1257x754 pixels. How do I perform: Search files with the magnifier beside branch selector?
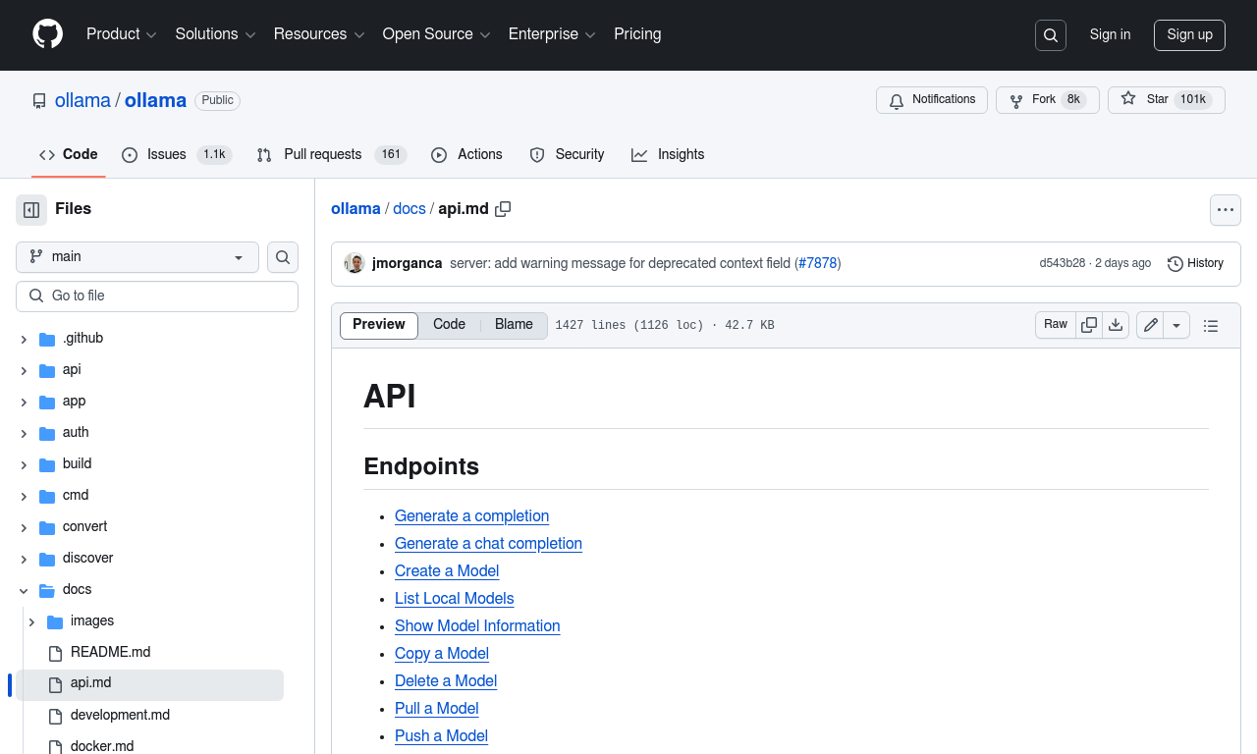point(283,257)
